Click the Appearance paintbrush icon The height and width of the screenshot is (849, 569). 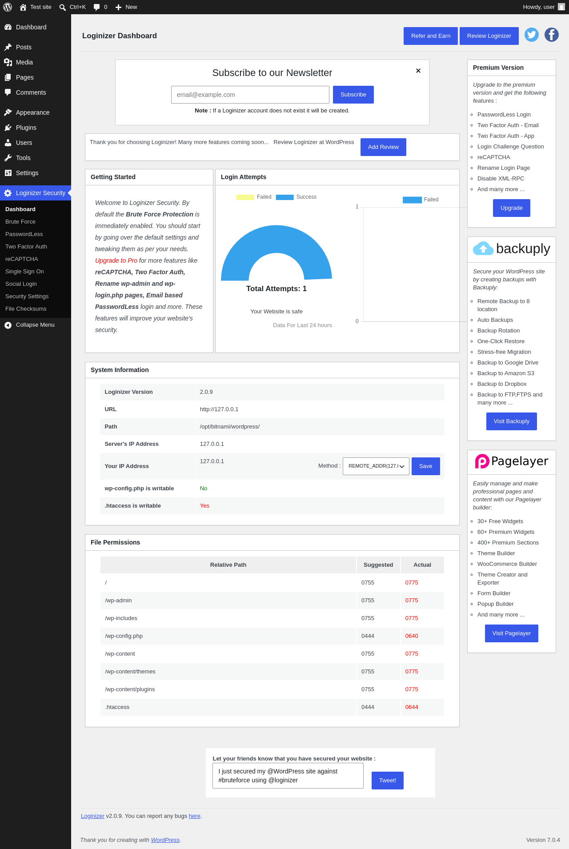click(x=8, y=112)
